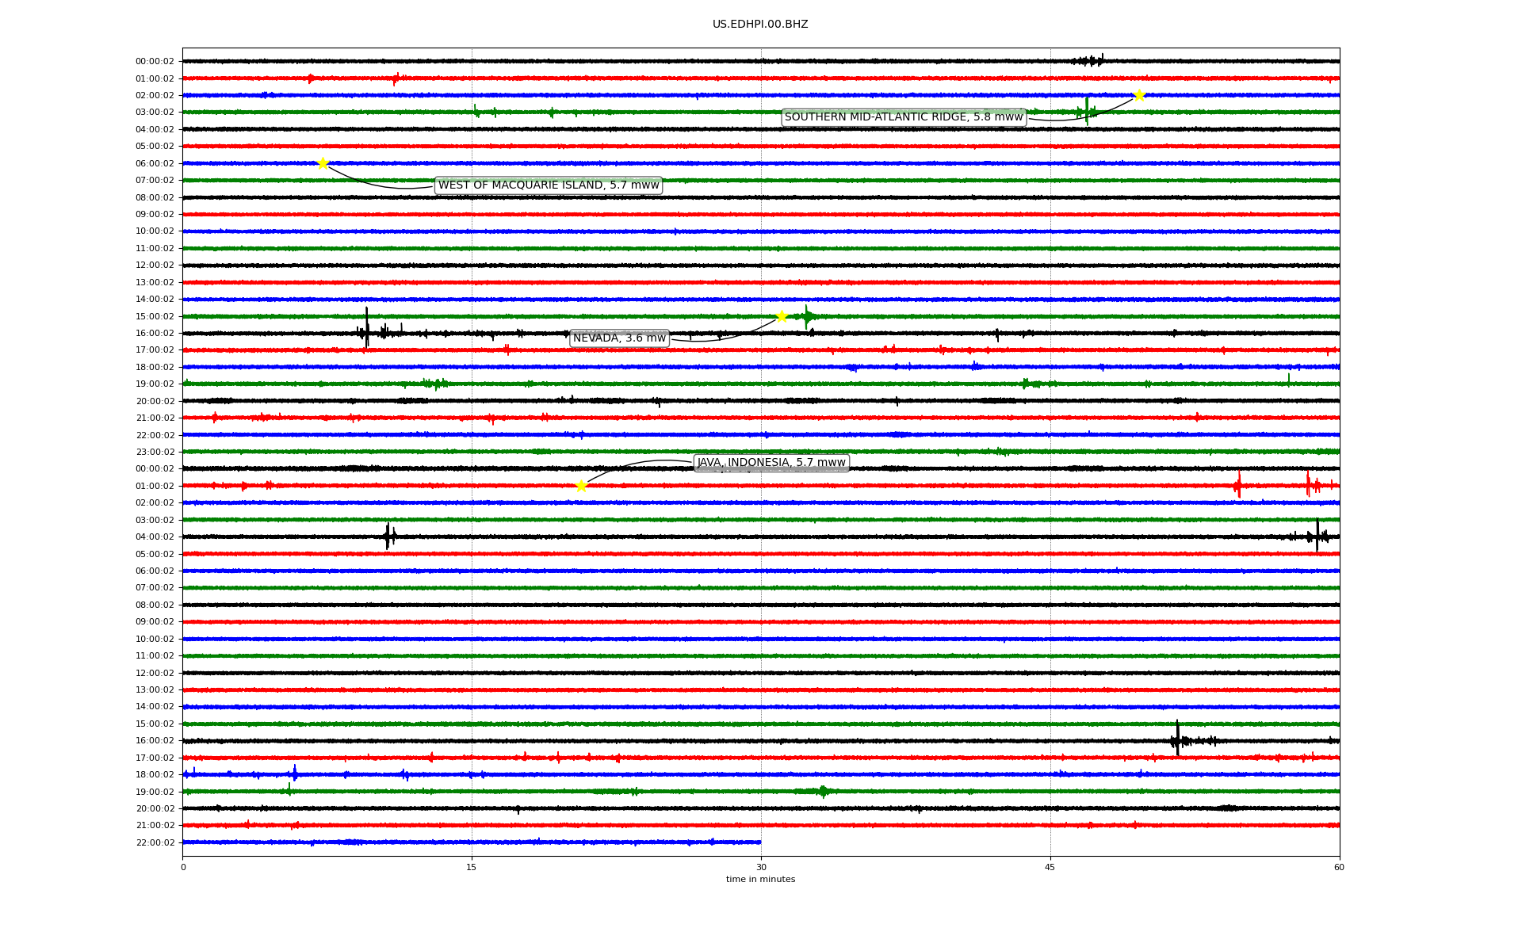The height and width of the screenshot is (951, 1522).
Task: Click the first 00:00:02 row label
Action: pyautogui.click(x=155, y=62)
